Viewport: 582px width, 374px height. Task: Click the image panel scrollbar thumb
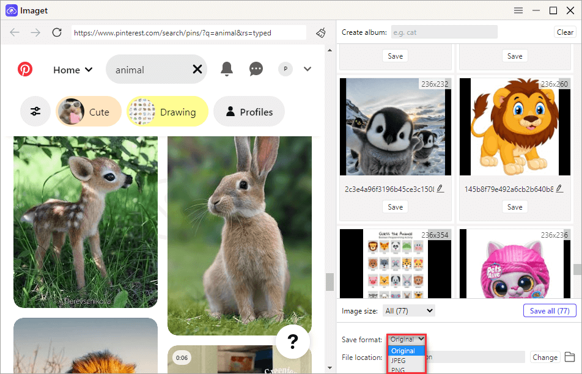pos(577,269)
